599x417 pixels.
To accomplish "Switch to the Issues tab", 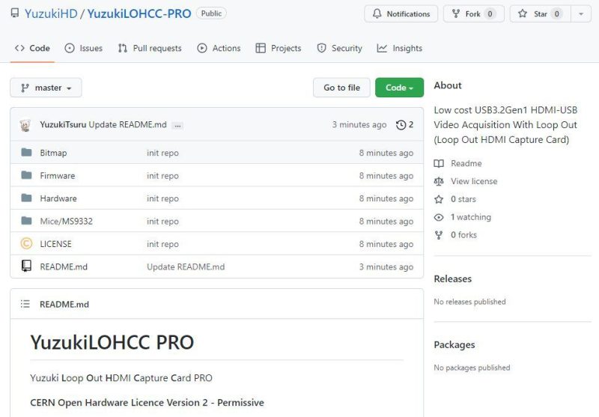I will 83,48.
